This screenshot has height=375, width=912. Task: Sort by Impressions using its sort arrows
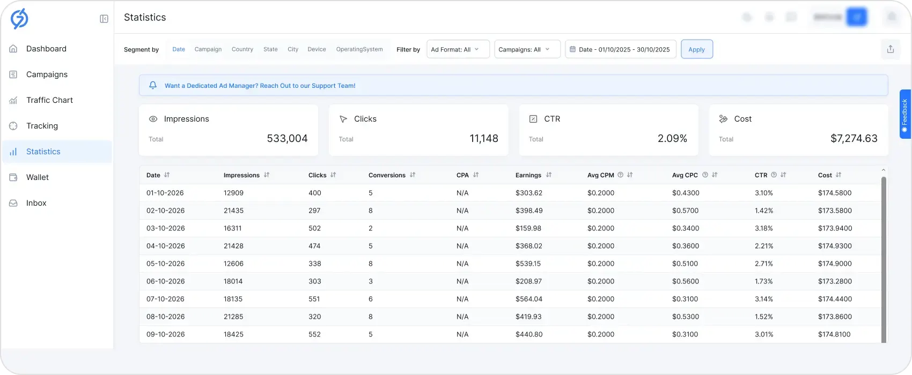(x=267, y=175)
